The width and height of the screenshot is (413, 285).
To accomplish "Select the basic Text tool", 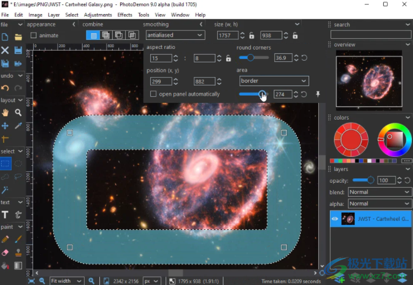I will 5,215.
